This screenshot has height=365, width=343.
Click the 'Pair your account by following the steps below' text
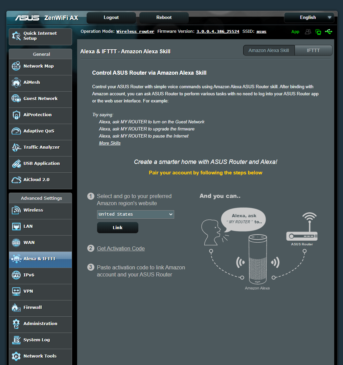(x=206, y=173)
